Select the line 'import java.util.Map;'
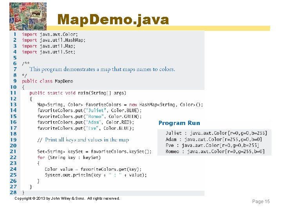Viewport: 282px width, 211px height. (49, 46)
